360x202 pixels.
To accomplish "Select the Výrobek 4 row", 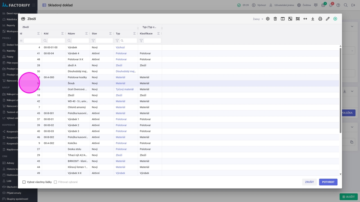I will click(x=179, y=53).
